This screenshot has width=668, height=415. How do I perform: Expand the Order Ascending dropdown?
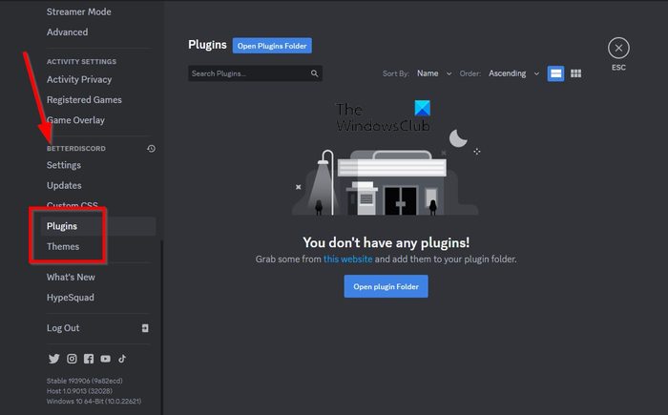(x=513, y=73)
